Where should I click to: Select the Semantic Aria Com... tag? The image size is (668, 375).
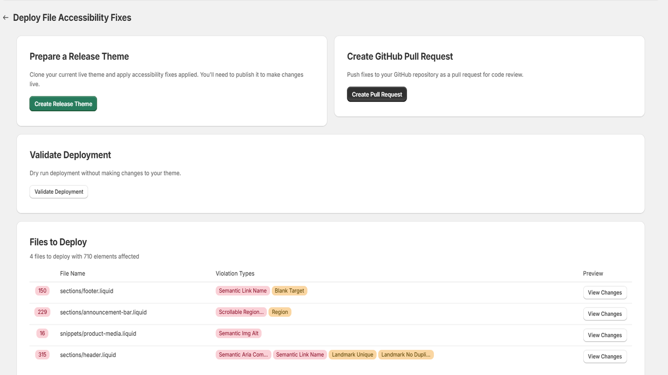point(243,355)
